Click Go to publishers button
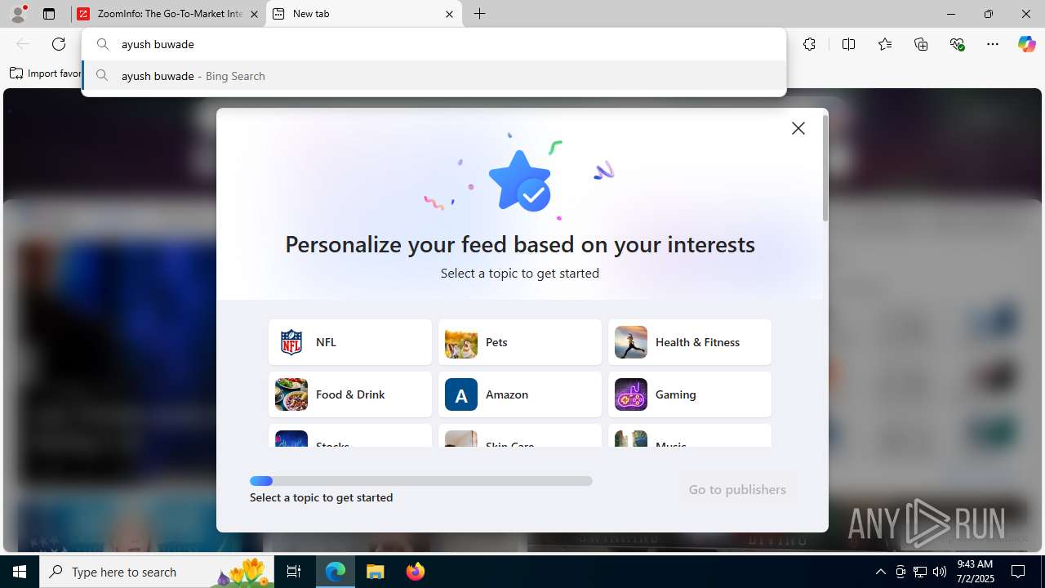Screen dimensions: 1045x588 click(x=737, y=489)
